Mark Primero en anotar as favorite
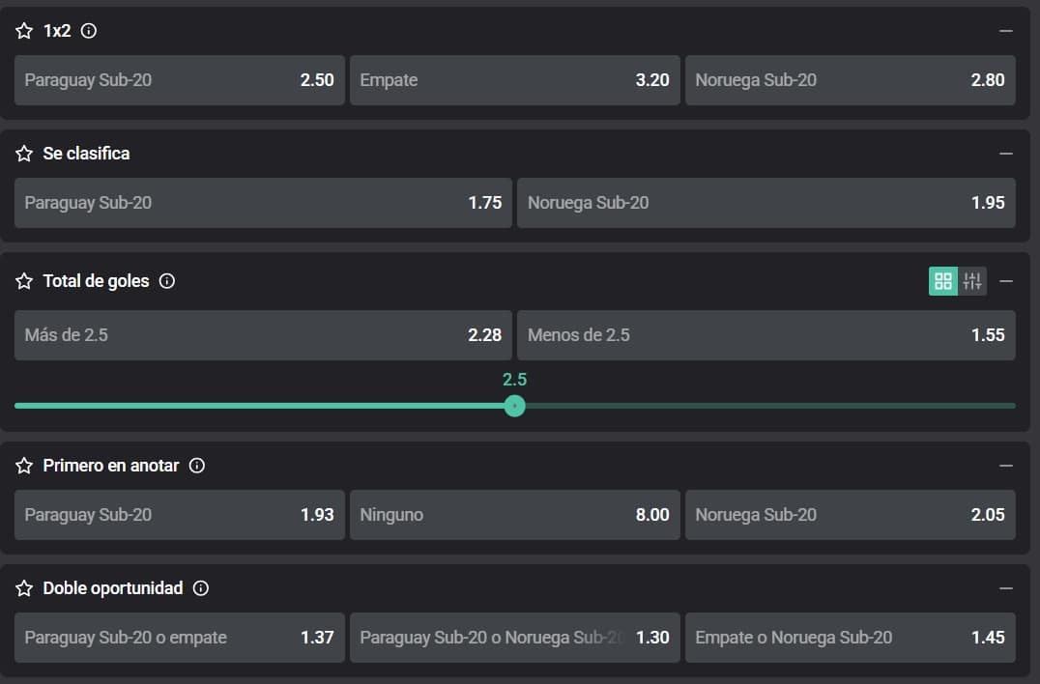1040x684 pixels. pyautogui.click(x=24, y=466)
